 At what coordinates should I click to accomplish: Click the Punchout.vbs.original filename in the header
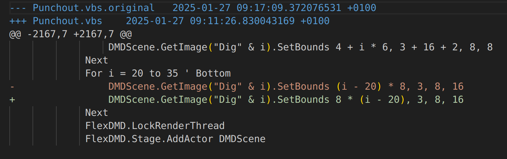tap(93, 8)
